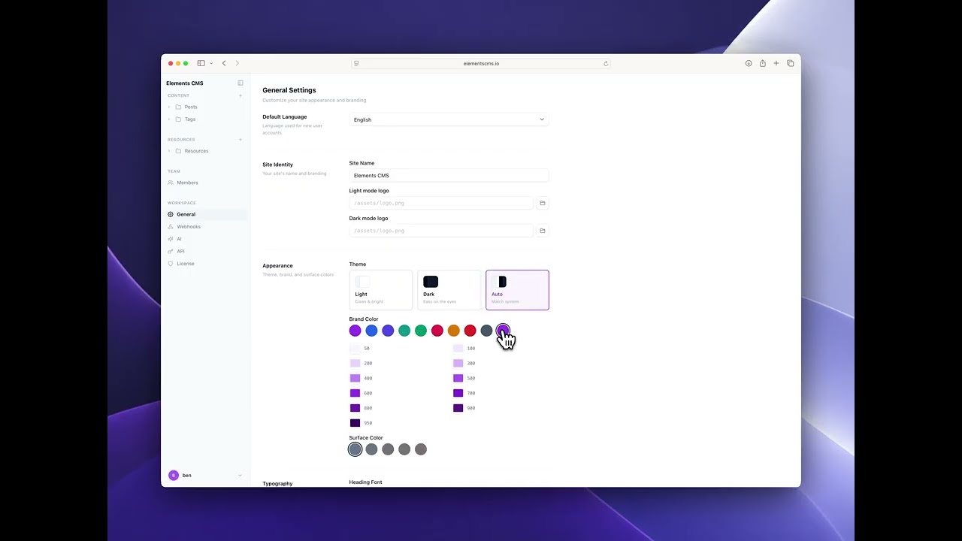Open the ben user menu chevron

(240, 475)
